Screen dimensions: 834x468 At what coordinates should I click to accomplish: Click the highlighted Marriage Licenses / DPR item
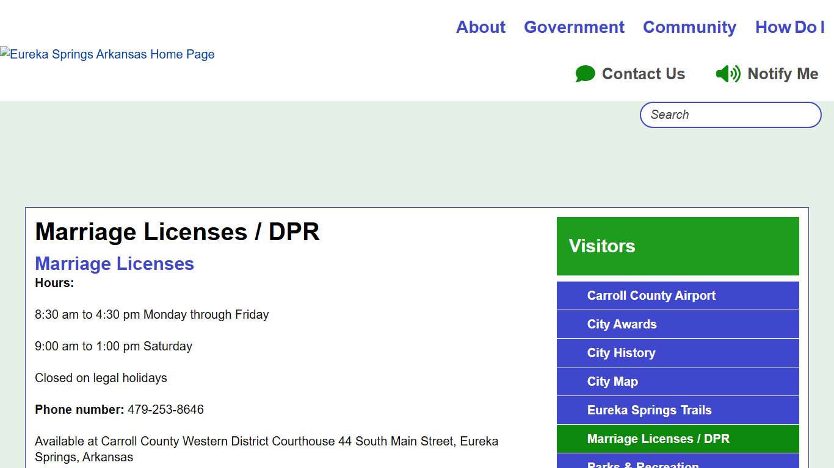pos(658,439)
